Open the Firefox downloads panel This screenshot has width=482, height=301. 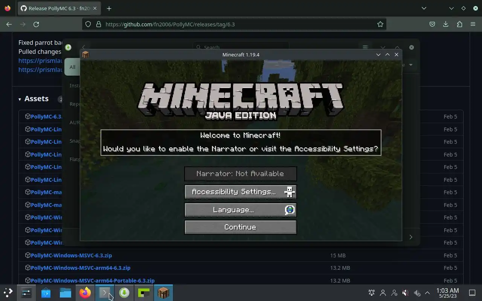(445, 24)
